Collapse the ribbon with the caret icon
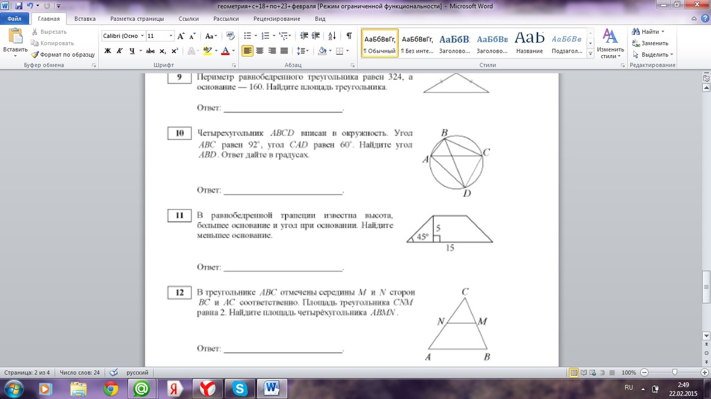 (694, 18)
